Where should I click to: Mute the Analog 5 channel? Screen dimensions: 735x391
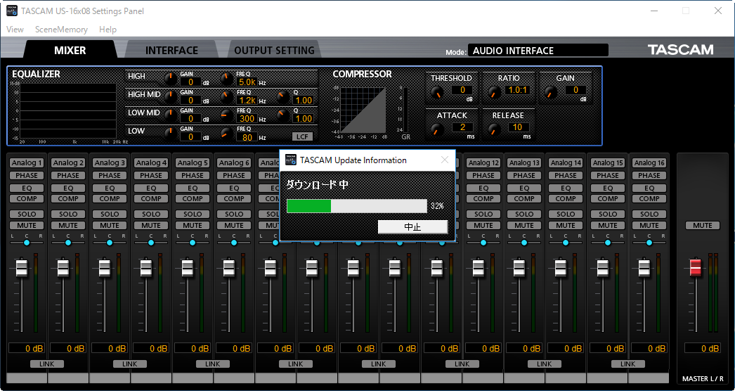tap(193, 225)
